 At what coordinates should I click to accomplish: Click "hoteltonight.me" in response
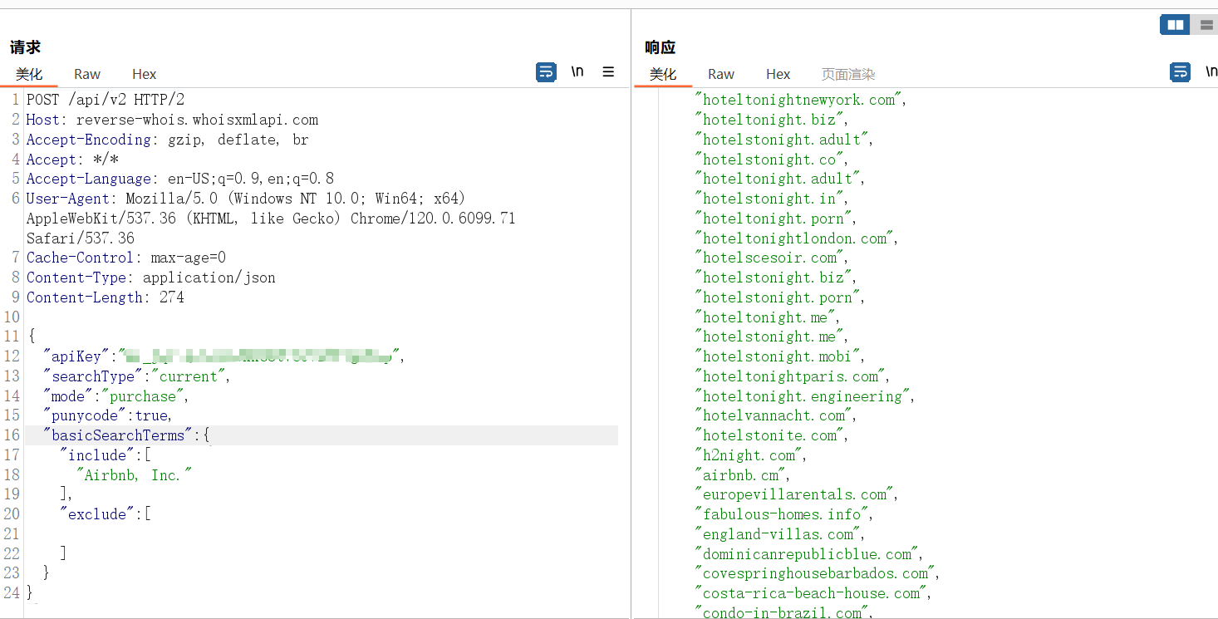click(766, 317)
